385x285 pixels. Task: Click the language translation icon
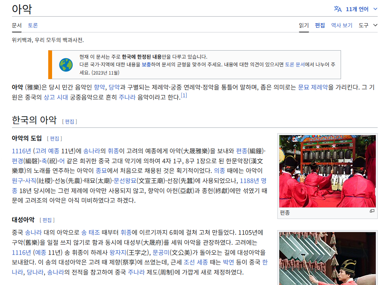click(338, 9)
